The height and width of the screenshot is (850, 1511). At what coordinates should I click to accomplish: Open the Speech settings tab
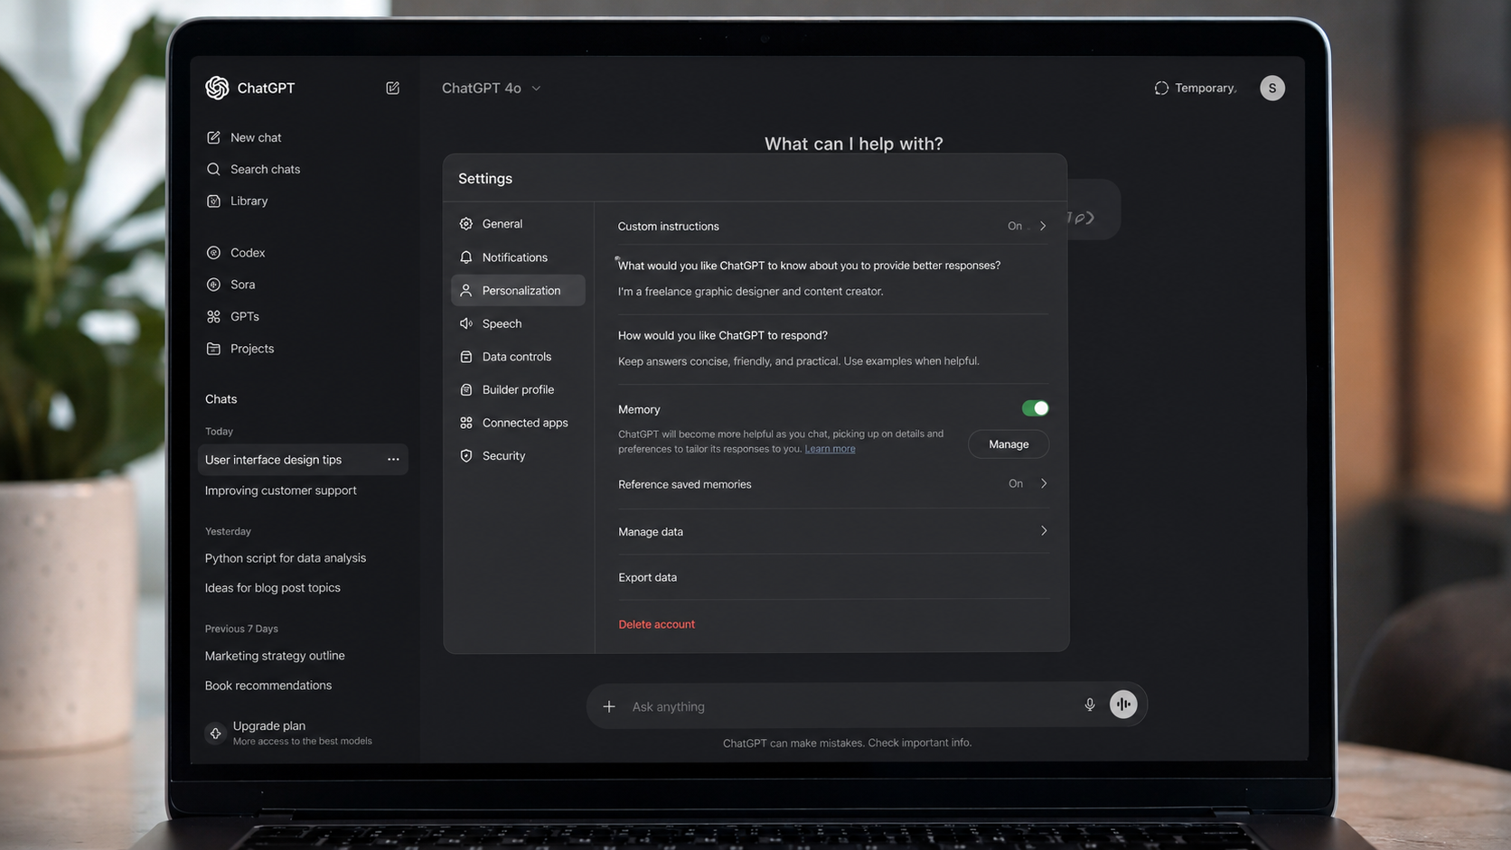(518, 323)
